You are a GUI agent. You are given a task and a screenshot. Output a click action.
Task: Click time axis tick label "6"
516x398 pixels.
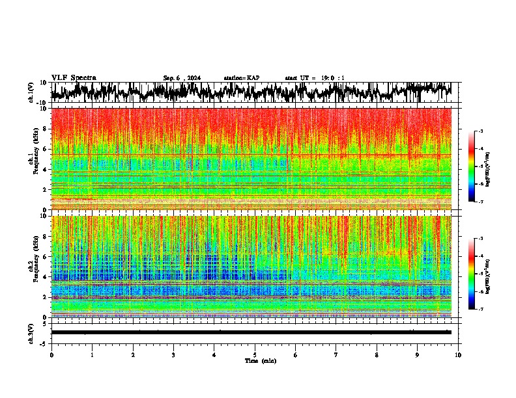[296, 355]
